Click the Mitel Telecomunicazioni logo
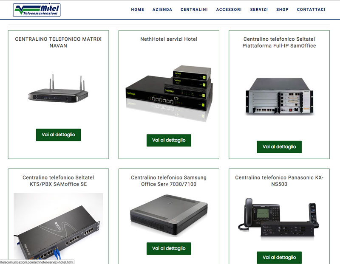This screenshot has height=264, width=340. (x=37, y=10)
